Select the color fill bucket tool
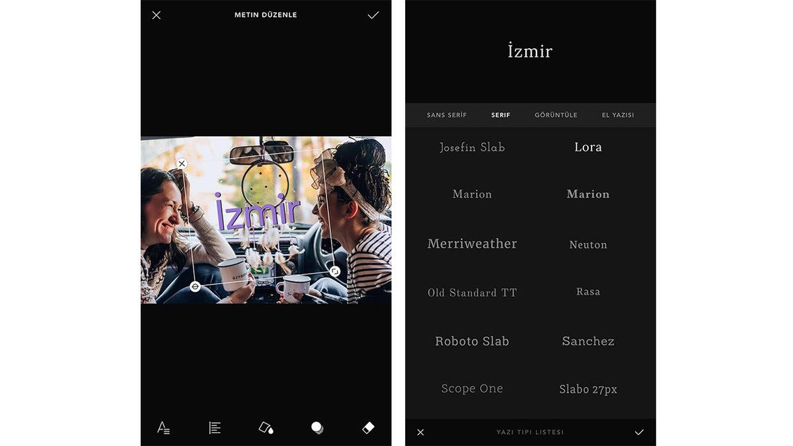This screenshot has height=446, width=793. [266, 427]
